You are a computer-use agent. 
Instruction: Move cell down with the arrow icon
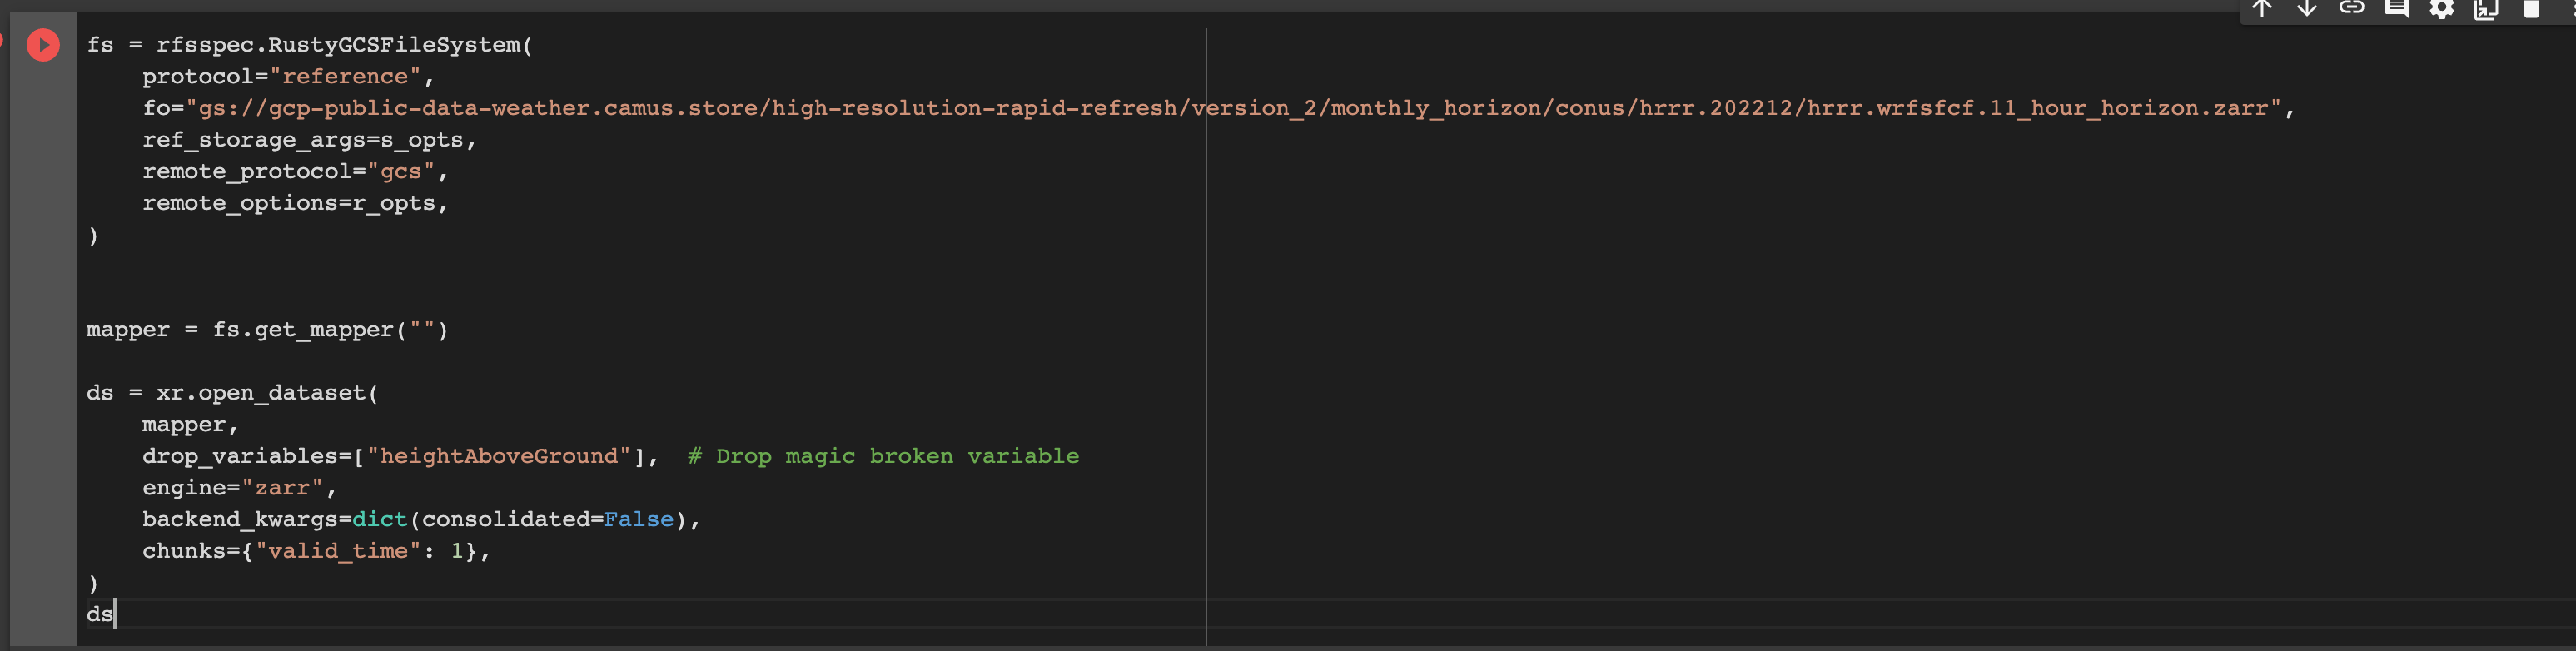click(2306, 9)
